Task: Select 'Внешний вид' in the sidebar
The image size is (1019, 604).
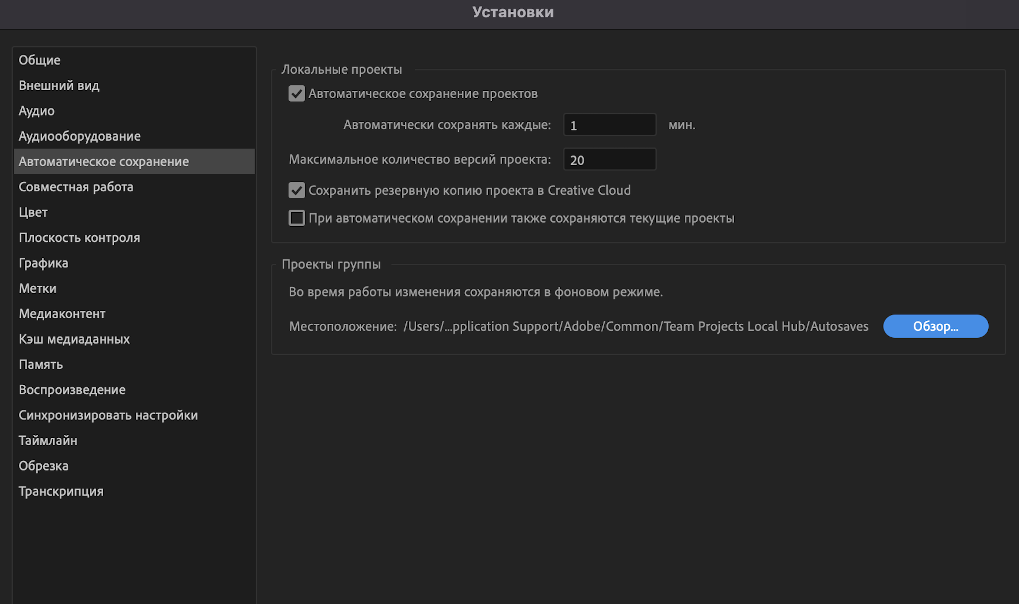Action: tap(59, 85)
